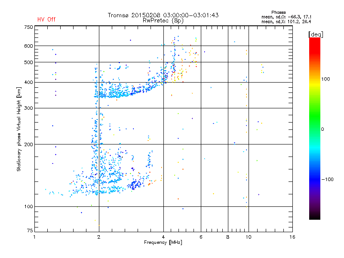Click x-axis tick label '8'

(228, 237)
